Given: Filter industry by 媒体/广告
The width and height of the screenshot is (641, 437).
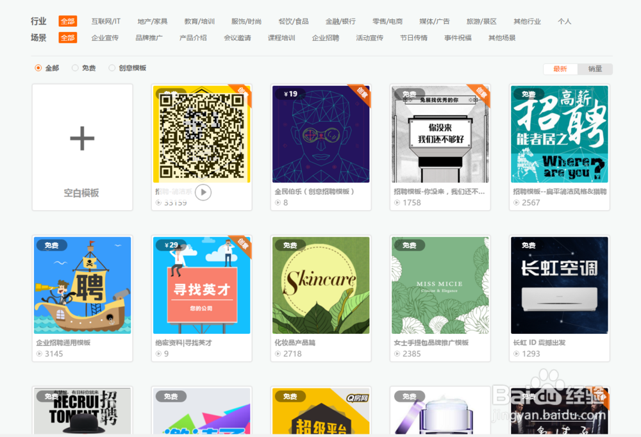Looking at the screenshot, I should [435, 21].
